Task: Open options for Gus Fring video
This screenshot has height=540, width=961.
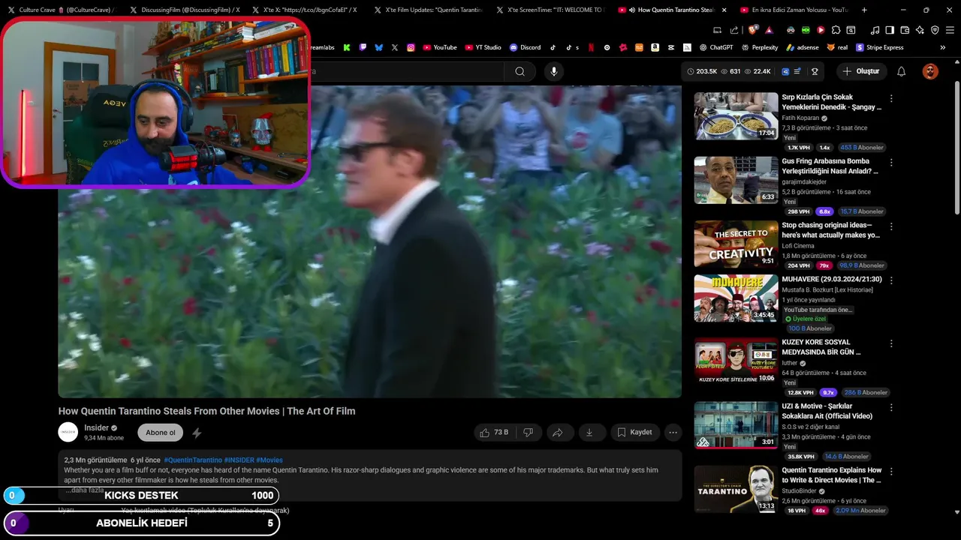Action: tap(891, 162)
